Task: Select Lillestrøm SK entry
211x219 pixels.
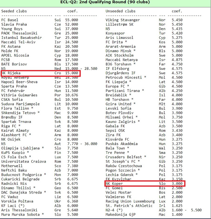Action: 119,24
